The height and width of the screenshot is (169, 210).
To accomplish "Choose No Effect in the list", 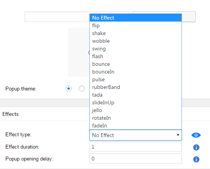I will tap(136, 18).
